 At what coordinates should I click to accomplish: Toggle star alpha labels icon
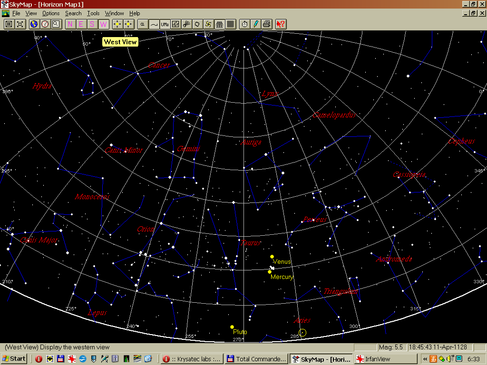143,24
